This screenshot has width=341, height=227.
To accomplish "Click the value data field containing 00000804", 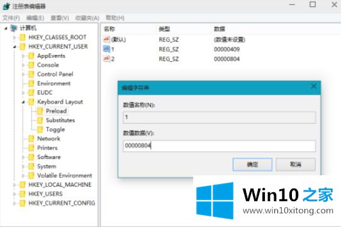I will [219, 146].
